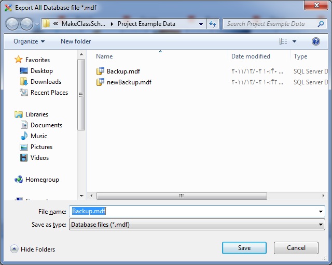This screenshot has width=332, height=265.
Task: Click the Documents page icon
Action: [x=24, y=125]
